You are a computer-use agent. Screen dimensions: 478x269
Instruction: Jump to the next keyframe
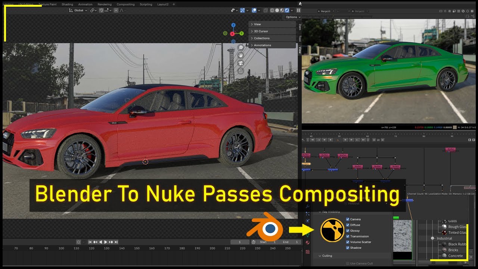(x=111, y=242)
